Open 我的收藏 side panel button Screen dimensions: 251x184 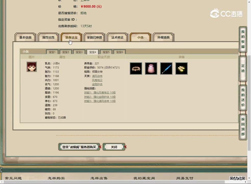pos(243,39)
